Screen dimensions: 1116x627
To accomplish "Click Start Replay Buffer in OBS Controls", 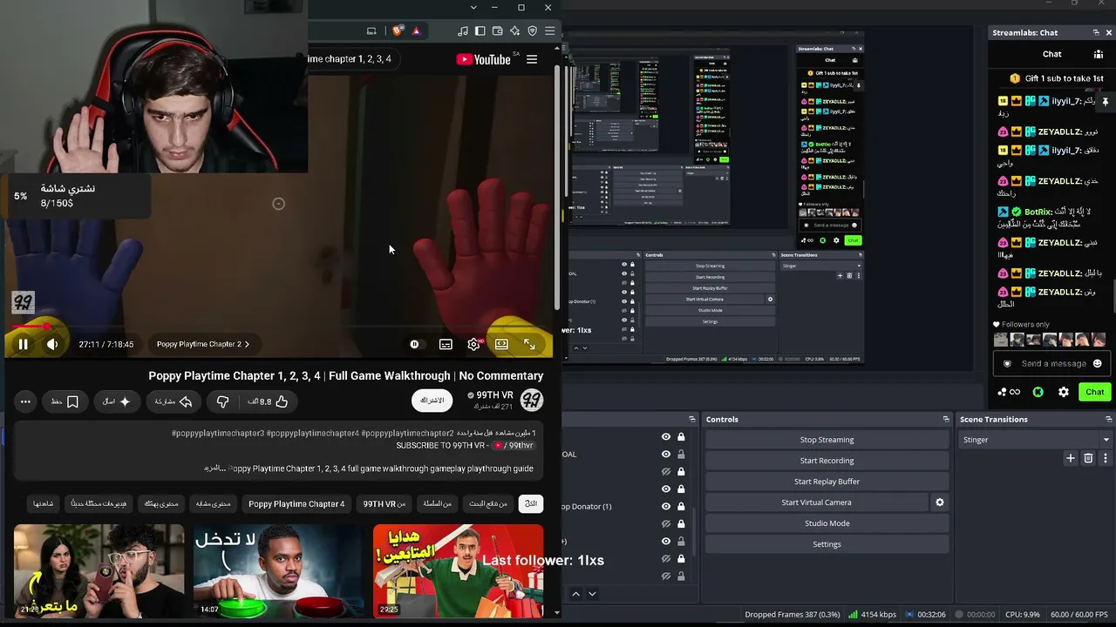I will pyautogui.click(x=827, y=482).
